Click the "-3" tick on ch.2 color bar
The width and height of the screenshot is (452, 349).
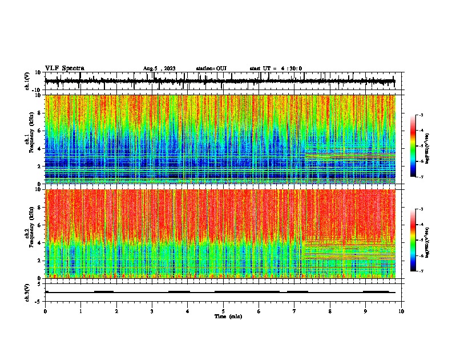[421, 209]
